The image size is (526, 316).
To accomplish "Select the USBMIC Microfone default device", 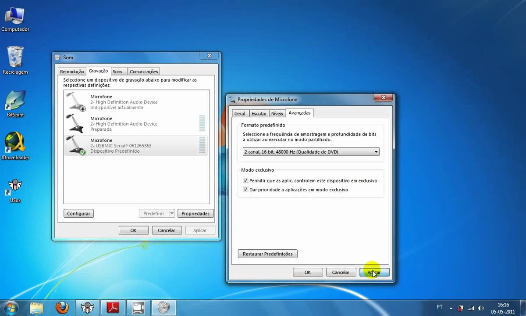I will 136,145.
